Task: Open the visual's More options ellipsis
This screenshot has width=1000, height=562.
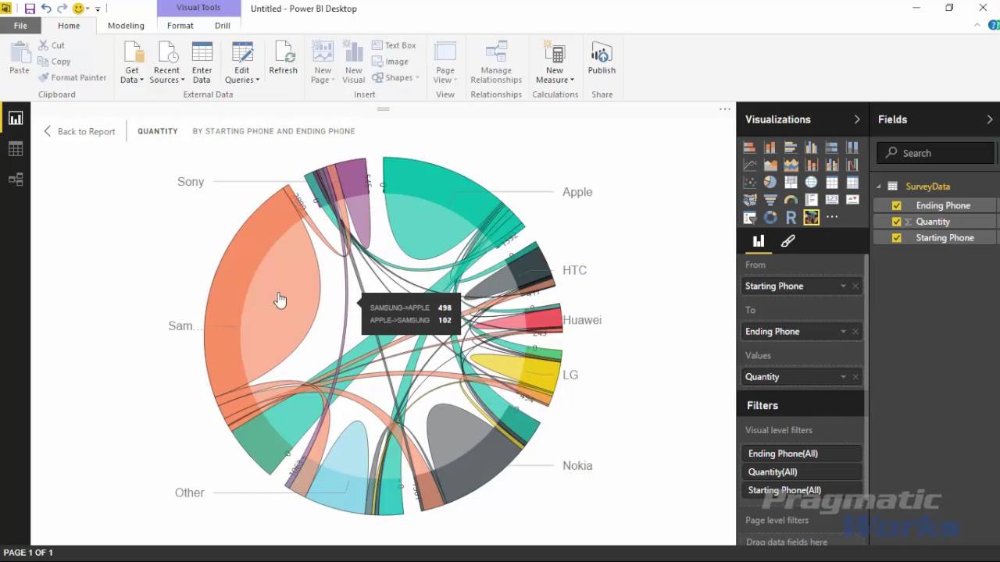Action: pos(724,109)
